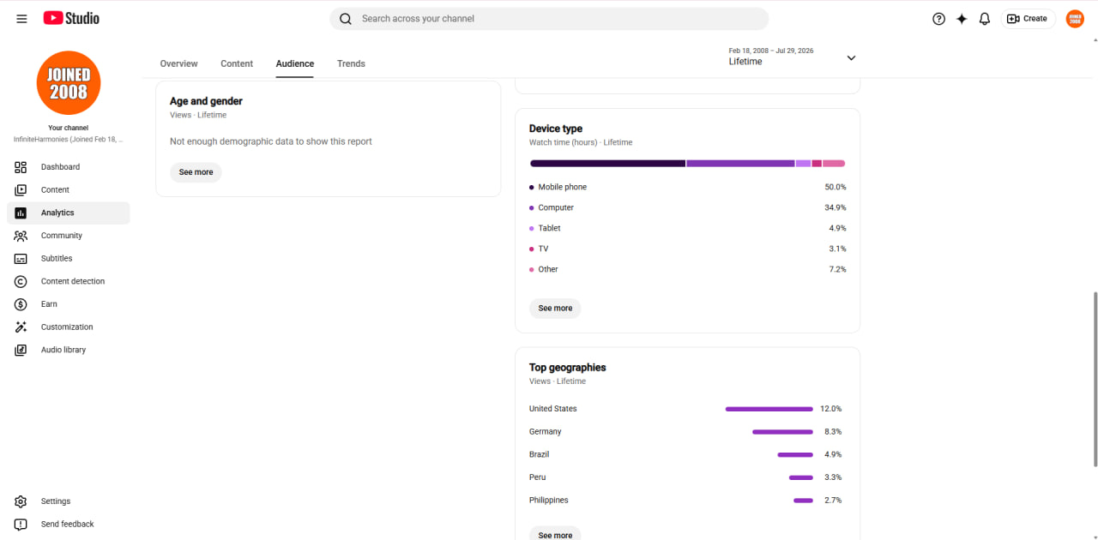Click Send feedback in the sidebar

tap(69, 525)
